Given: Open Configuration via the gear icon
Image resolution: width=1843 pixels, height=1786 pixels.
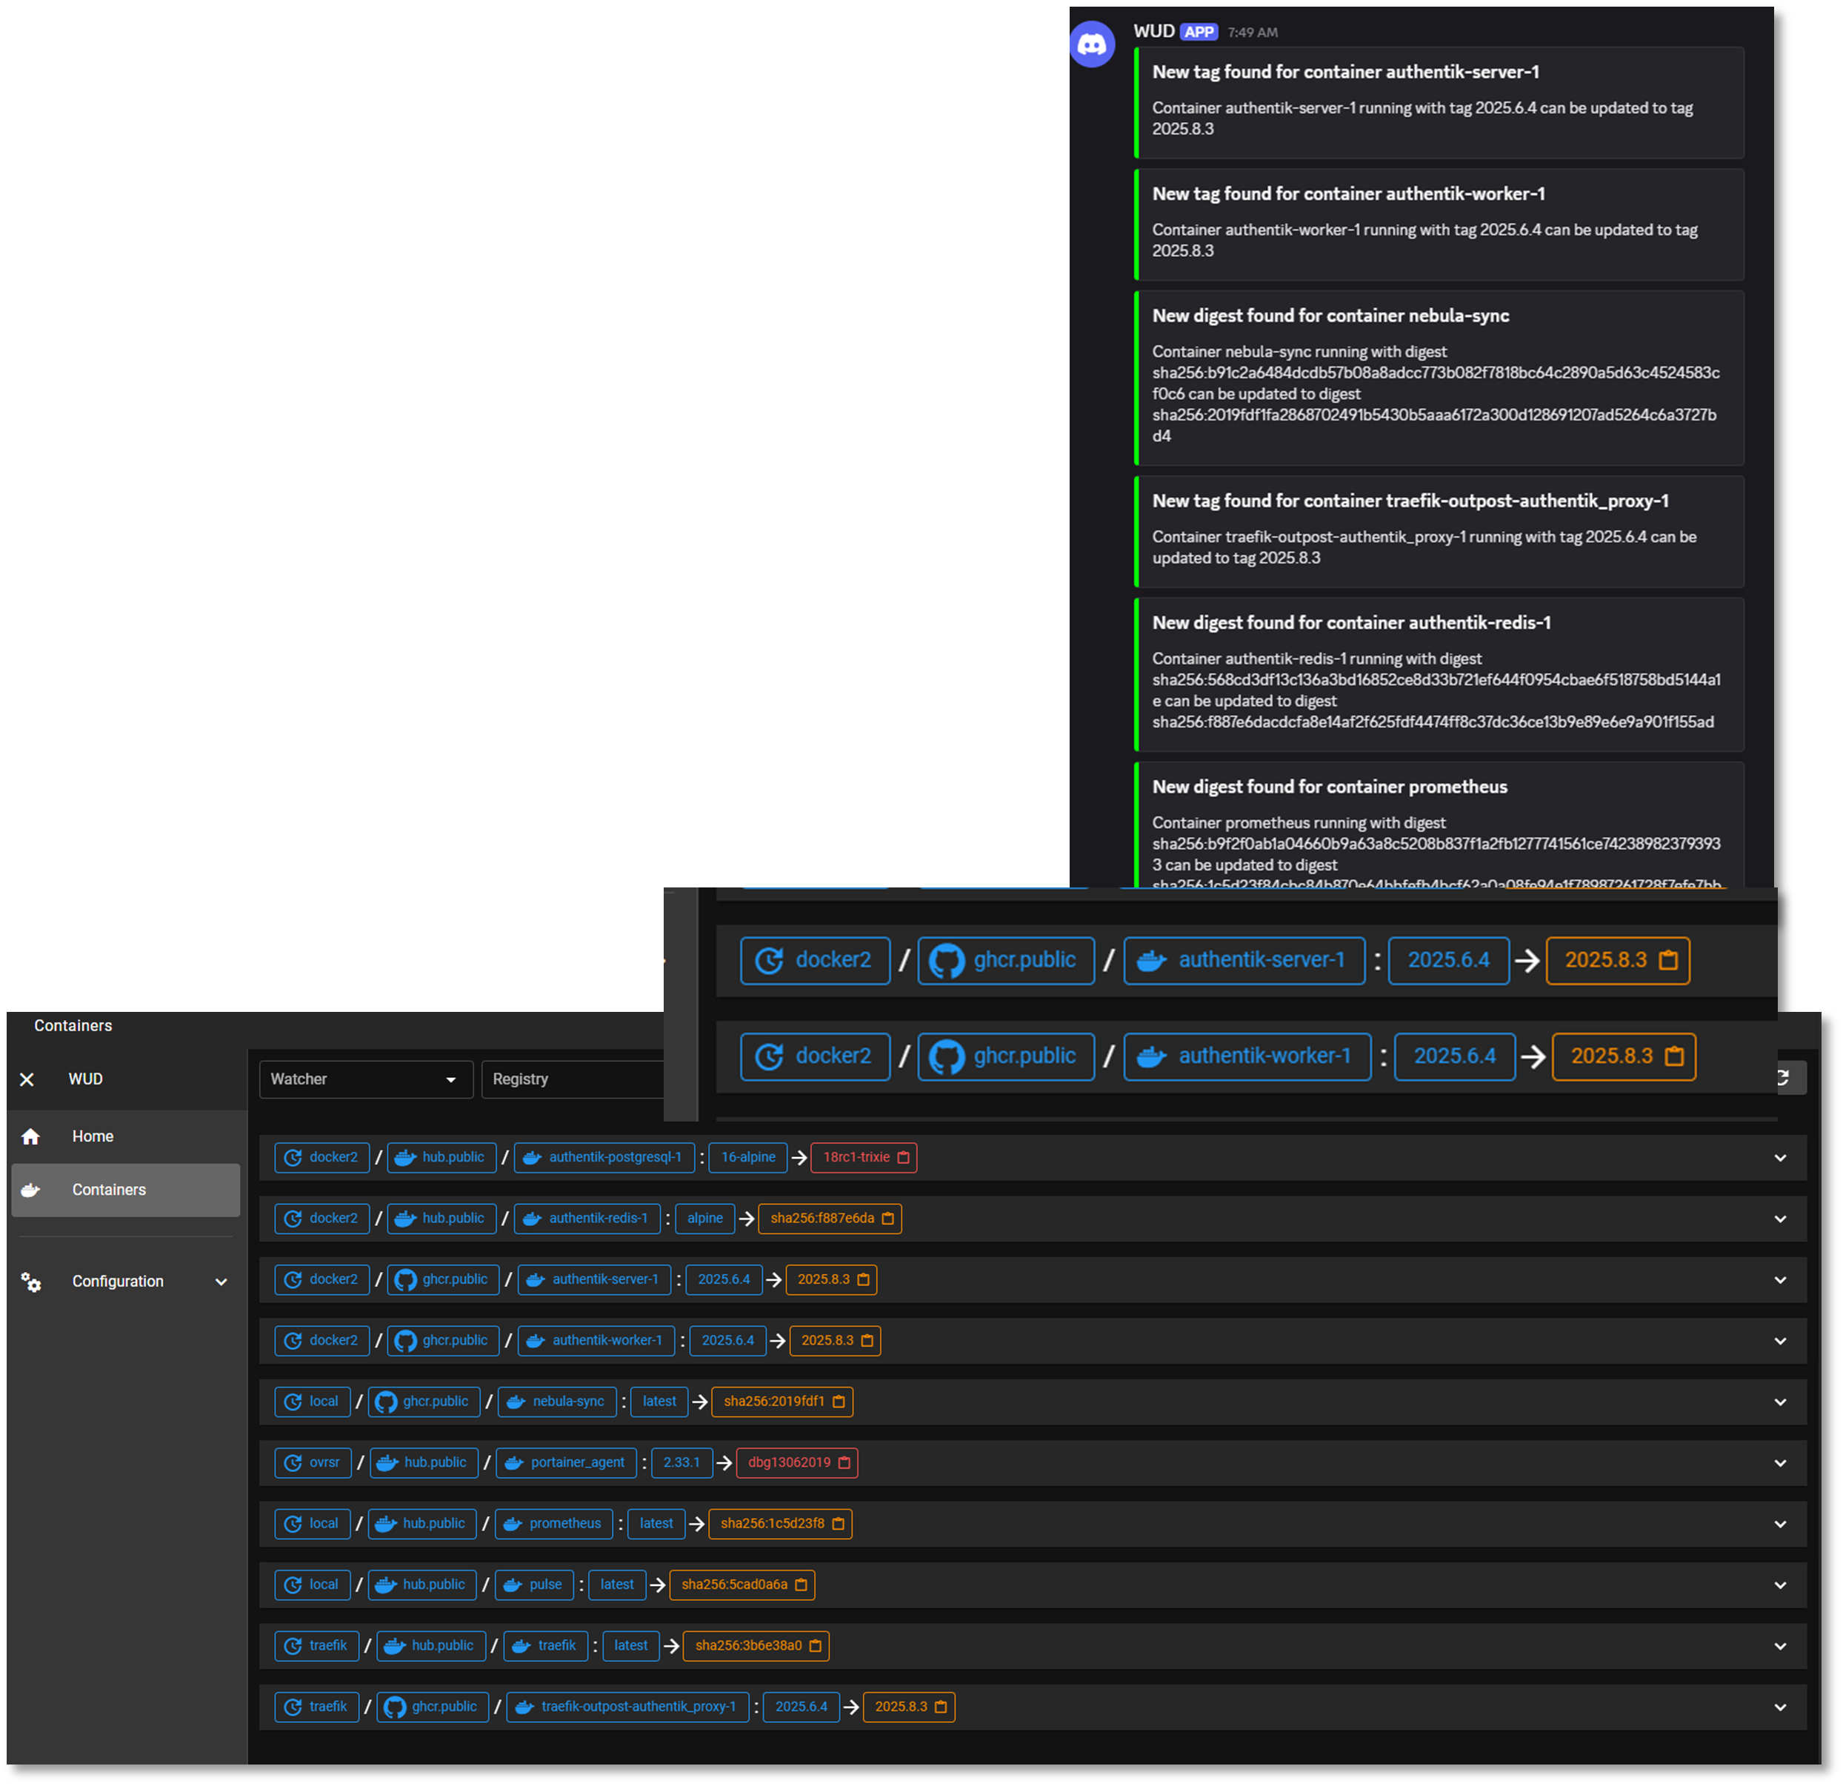Looking at the screenshot, I should pyautogui.click(x=31, y=1281).
